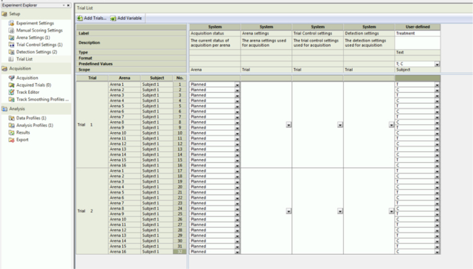This screenshot has height=269, width=473.
Task: Open Trial Control Settings (1)
Action: (39, 45)
